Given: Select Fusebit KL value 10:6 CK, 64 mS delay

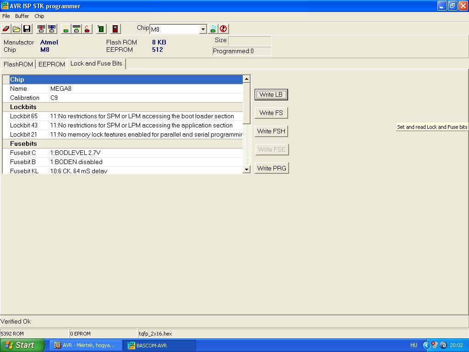Looking at the screenshot, I should click(146, 170).
